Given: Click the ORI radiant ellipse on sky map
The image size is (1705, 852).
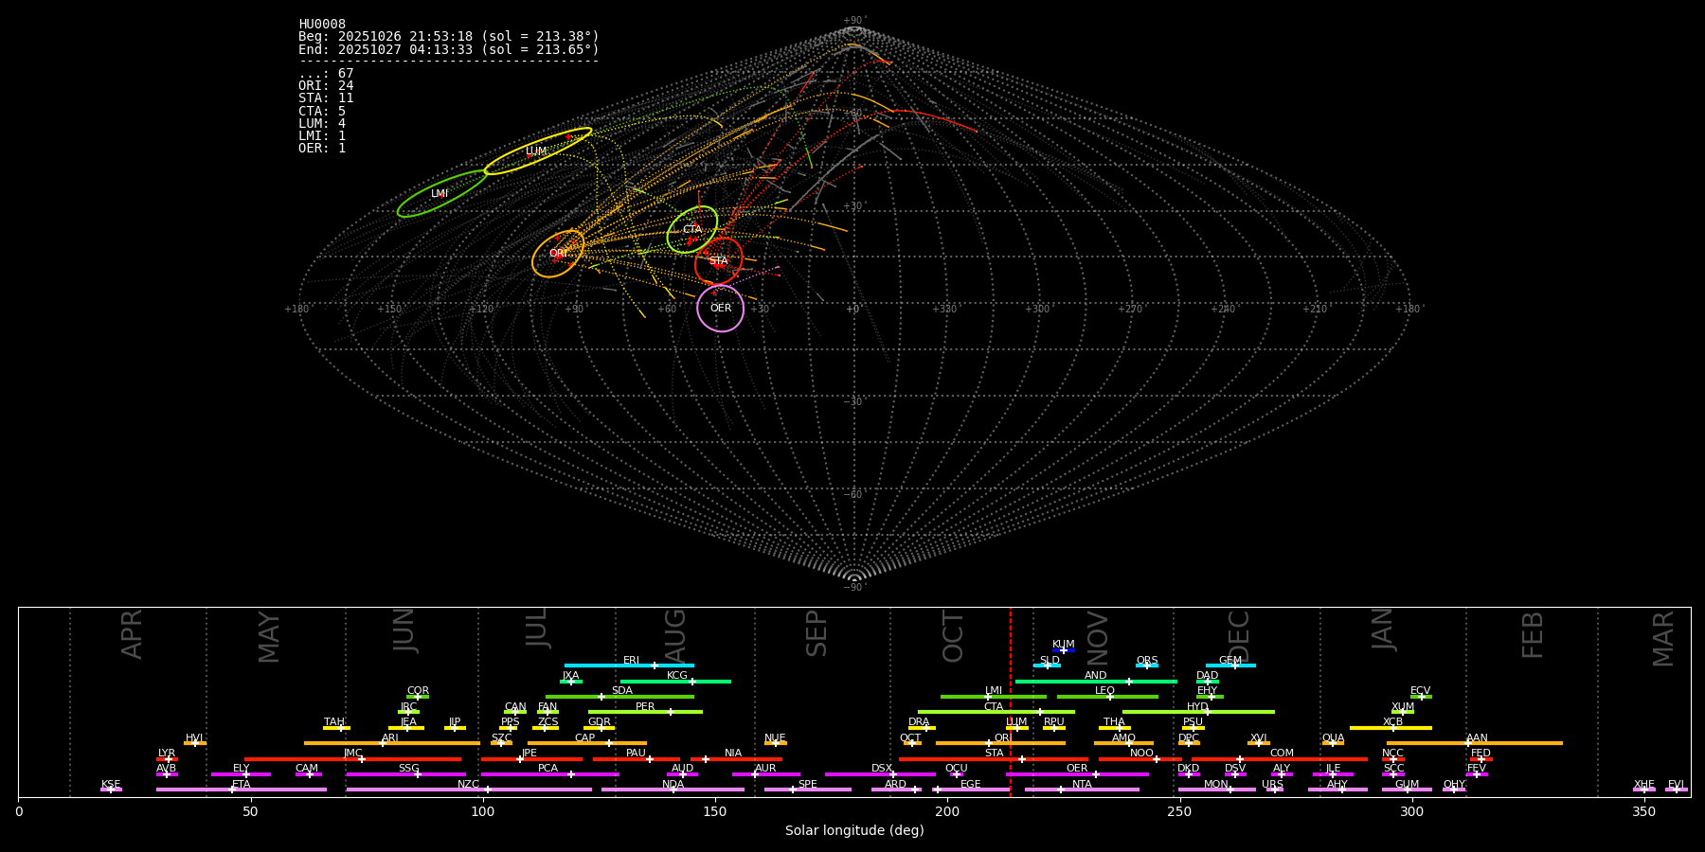Looking at the screenshot, I should coord(558,254).
